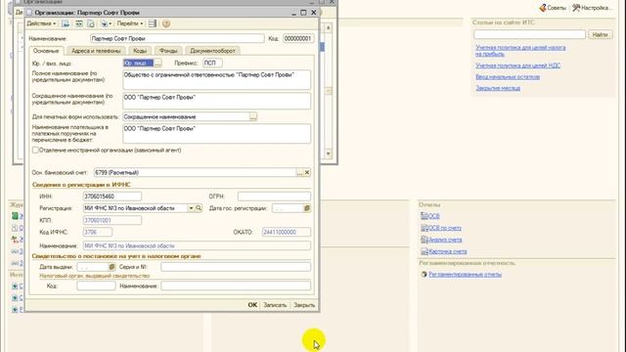This screenshot has height=352, width=626.
Task: Open ОСВ по счету report link
Action: (x=444, y=228)
